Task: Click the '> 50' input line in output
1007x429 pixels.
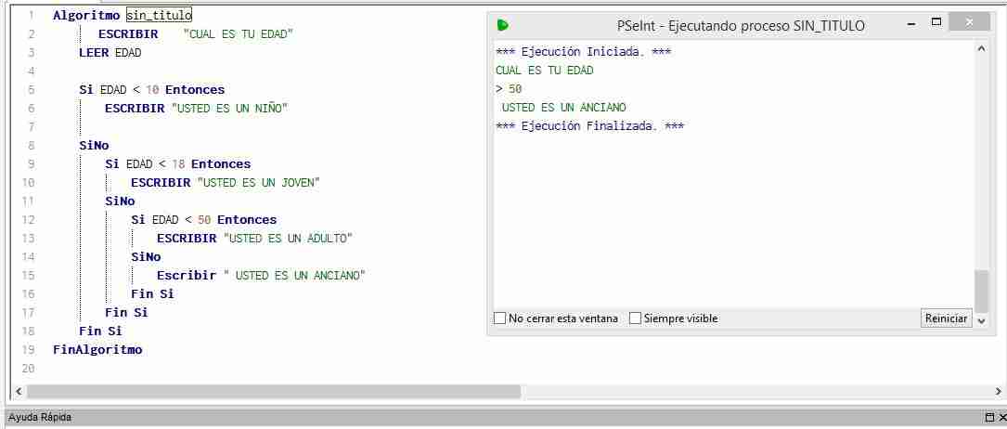Action: 509,89
